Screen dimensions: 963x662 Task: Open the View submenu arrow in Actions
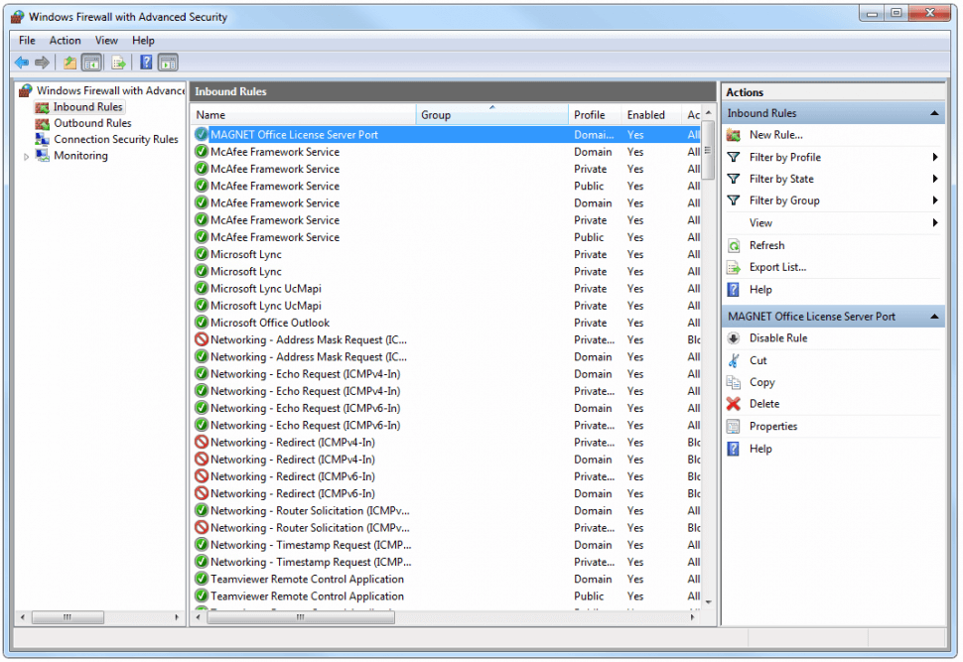[x=935, y=223]
